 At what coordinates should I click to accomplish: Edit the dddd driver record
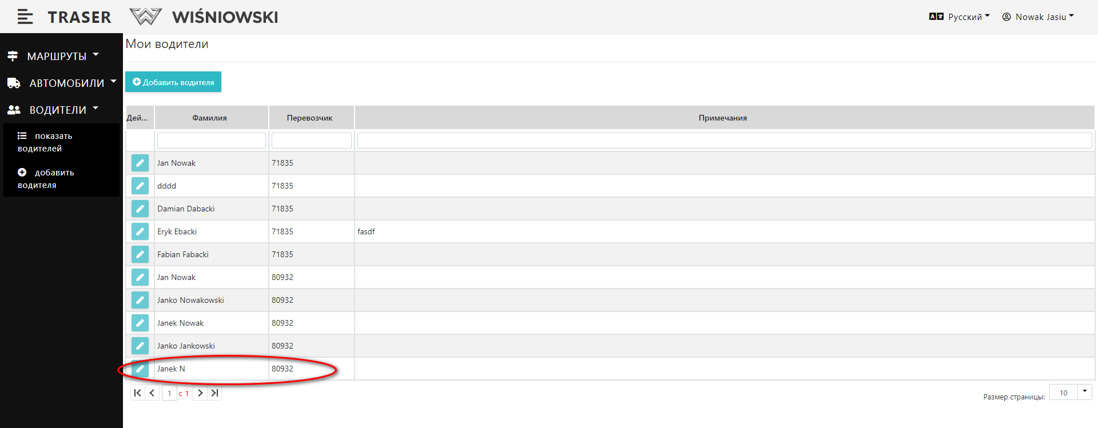(x=140, y=186)
